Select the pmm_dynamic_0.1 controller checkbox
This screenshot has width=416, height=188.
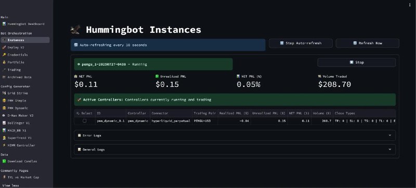[84, 121]
